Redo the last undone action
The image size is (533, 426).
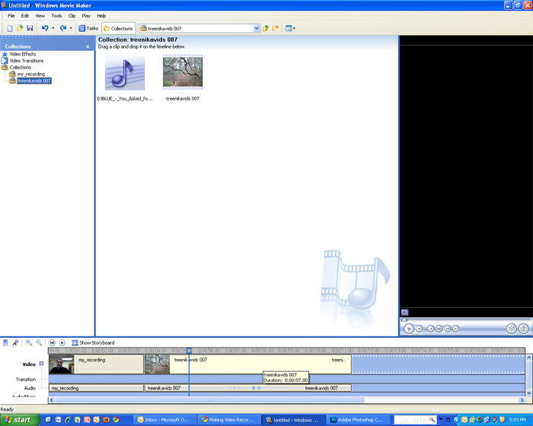(63, 29)
